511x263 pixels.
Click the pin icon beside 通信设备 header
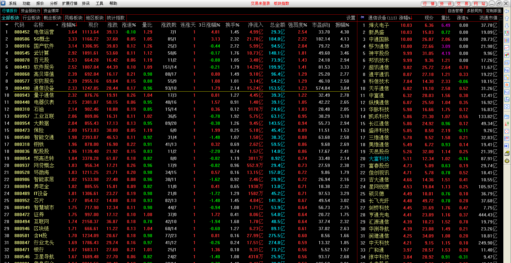pyautogui.click(x=362, y=18)
